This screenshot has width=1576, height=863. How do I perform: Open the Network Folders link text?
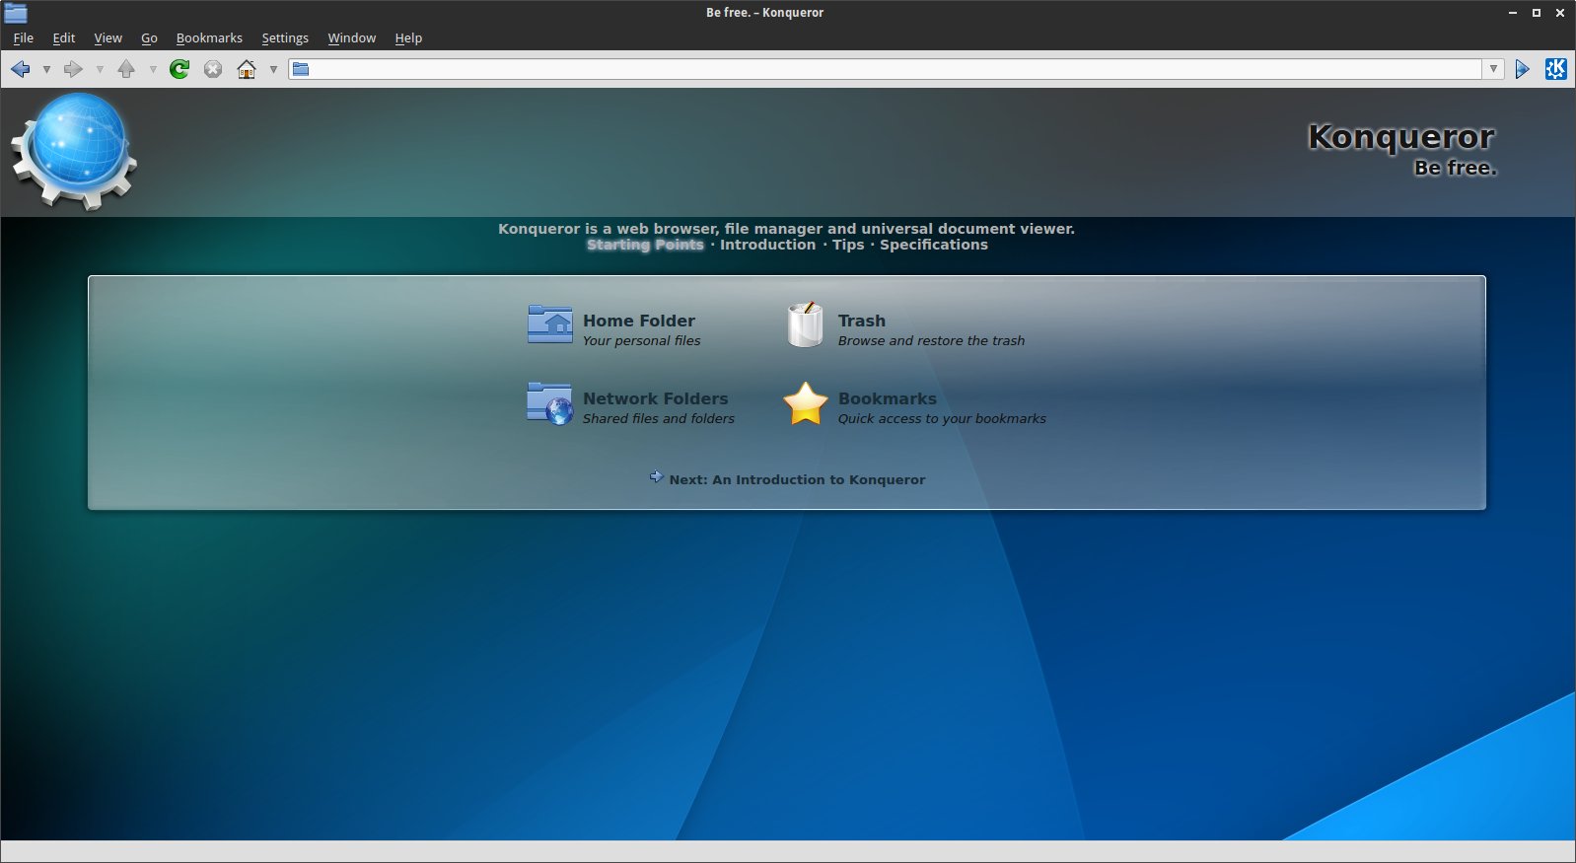tap(656, 398)
